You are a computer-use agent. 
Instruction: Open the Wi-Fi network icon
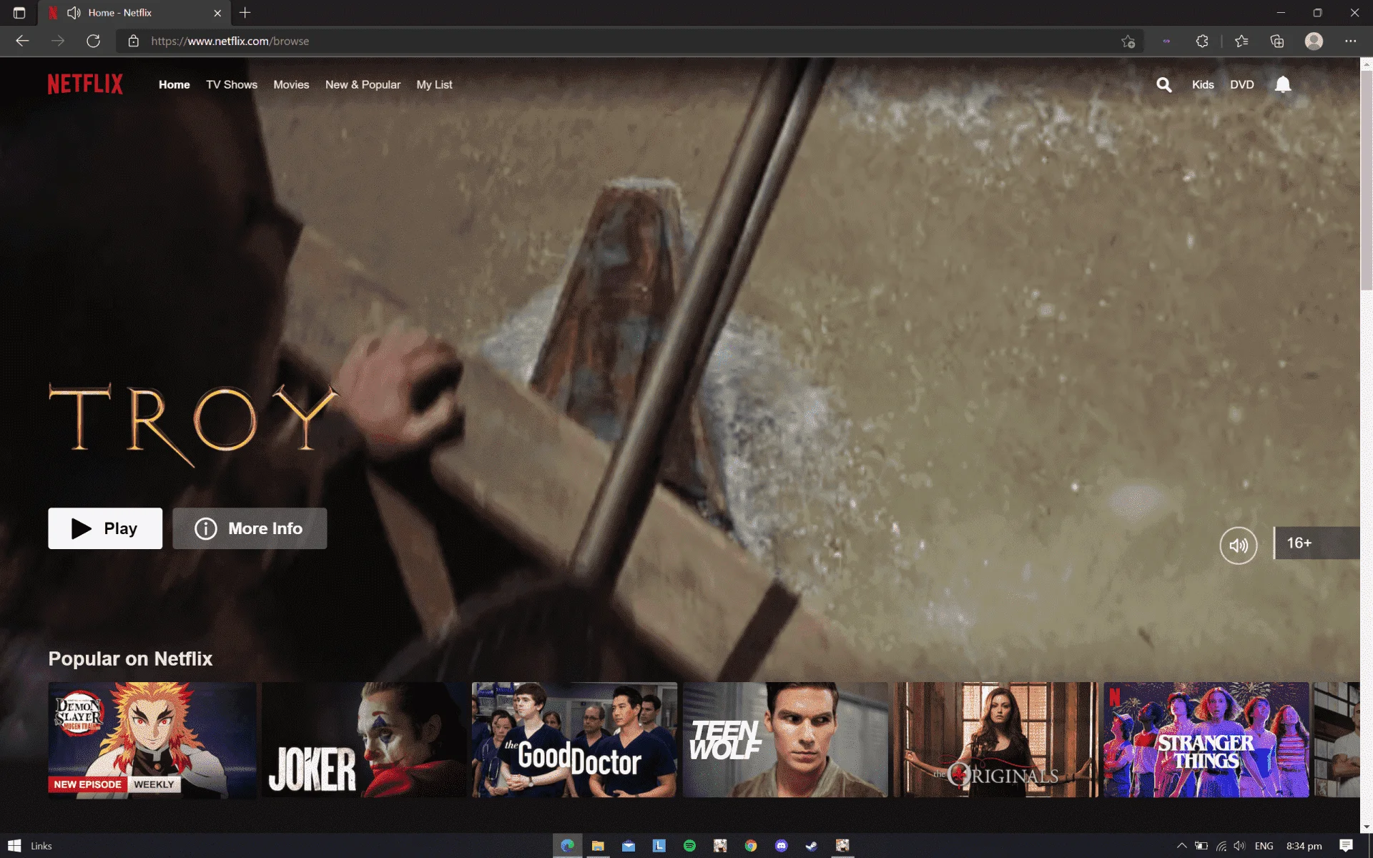(1221, 846)
